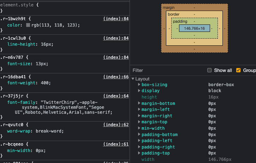The image size is (256, 163).
Task: Expand the margin-bottom computed property
Action: pos(139,103)
